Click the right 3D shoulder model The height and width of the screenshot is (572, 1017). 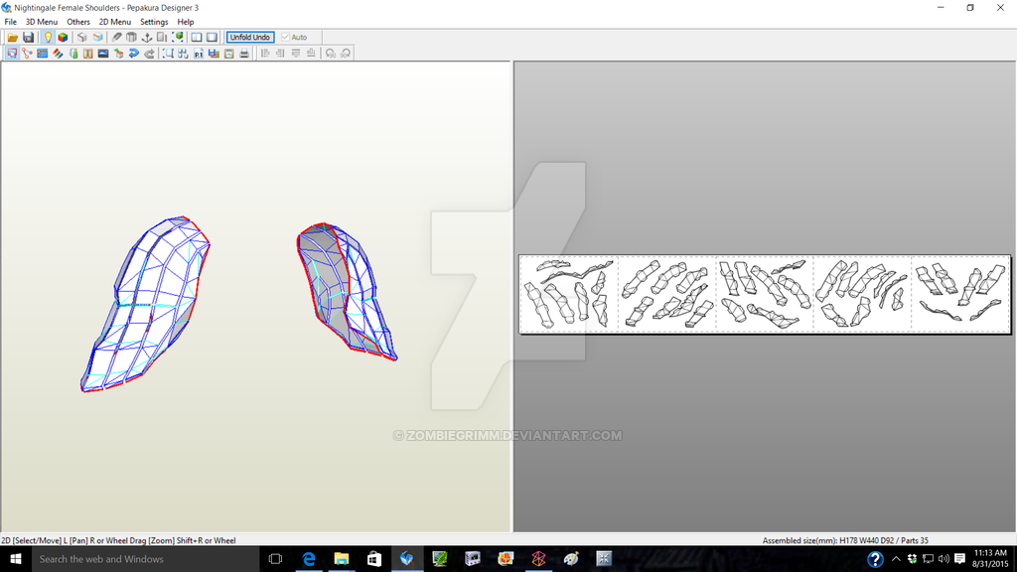347,291
